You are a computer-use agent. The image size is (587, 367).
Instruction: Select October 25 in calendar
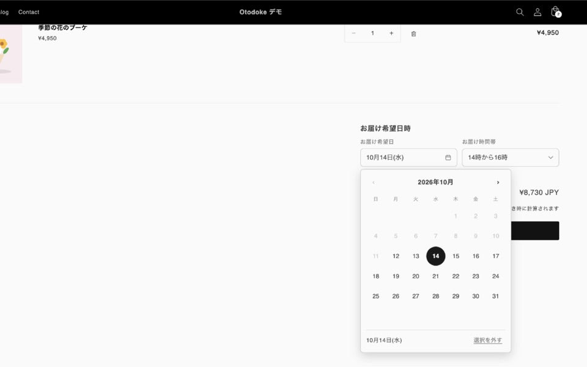(376, 296)
